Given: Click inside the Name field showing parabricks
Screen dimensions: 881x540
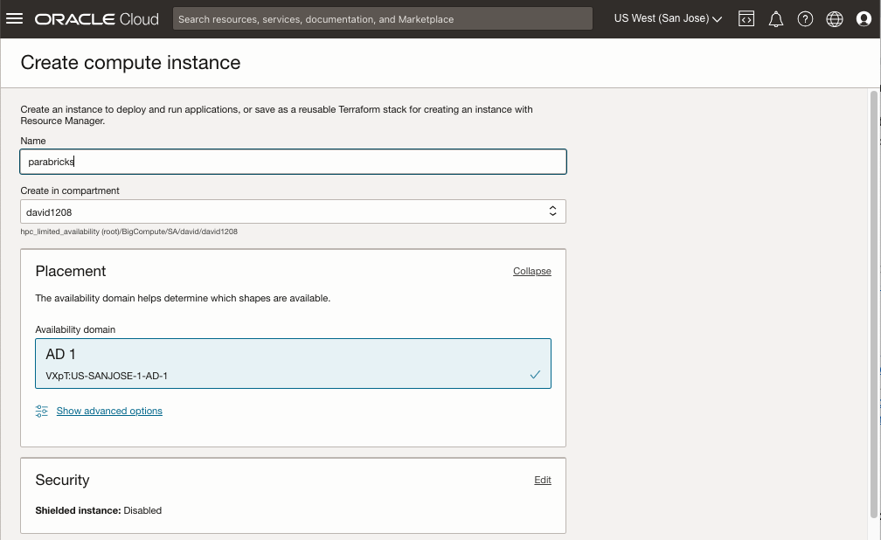Looking at the screenshot, I should 293,161.
